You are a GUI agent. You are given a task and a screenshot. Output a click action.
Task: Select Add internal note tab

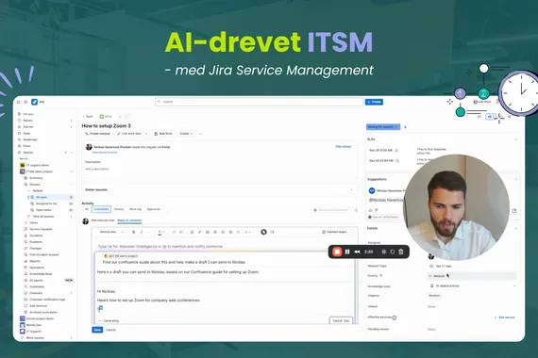click(x=103, y=220)
